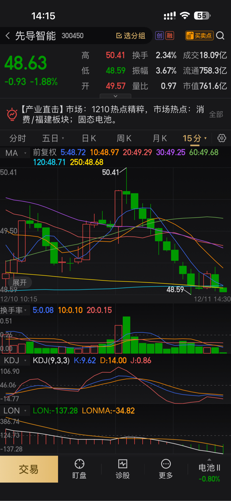
Task: Tap the 振幅 3.67% value
Action: coord(154,71)
